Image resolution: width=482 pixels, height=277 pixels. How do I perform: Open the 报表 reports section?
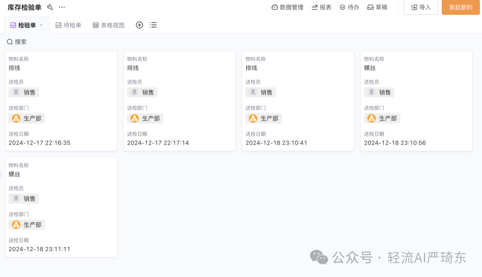(321, 7)
